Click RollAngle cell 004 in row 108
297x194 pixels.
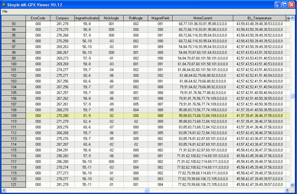136,110
